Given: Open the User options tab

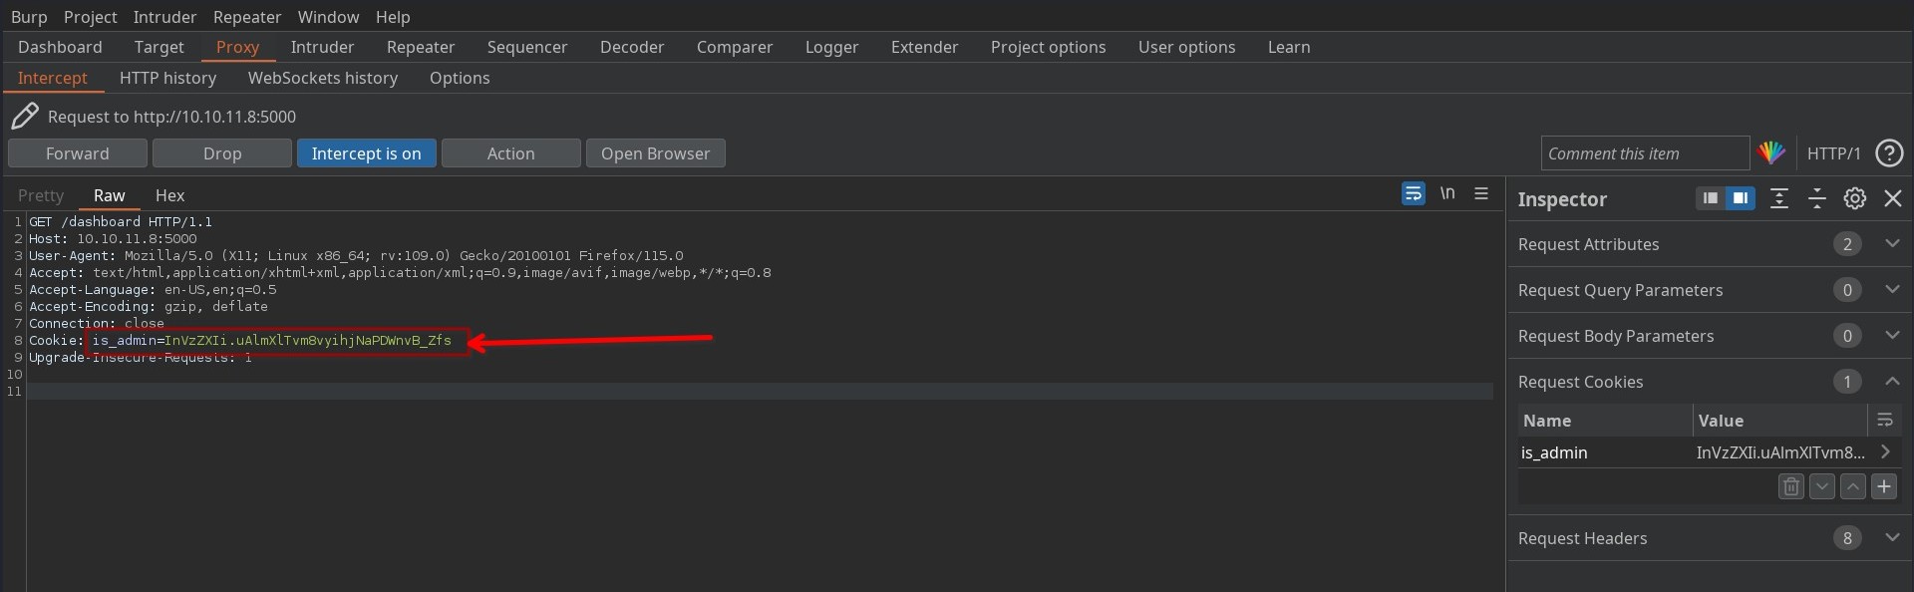Looking at the screenshot, I should (1186, 47).
